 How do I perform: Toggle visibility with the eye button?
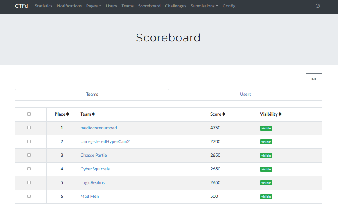click(x=314, y=79)
